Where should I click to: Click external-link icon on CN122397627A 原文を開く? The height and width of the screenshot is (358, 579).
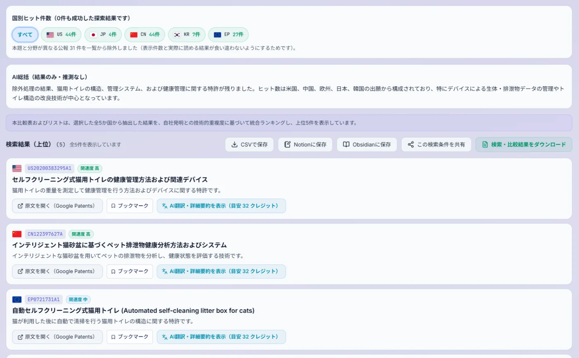20,271
